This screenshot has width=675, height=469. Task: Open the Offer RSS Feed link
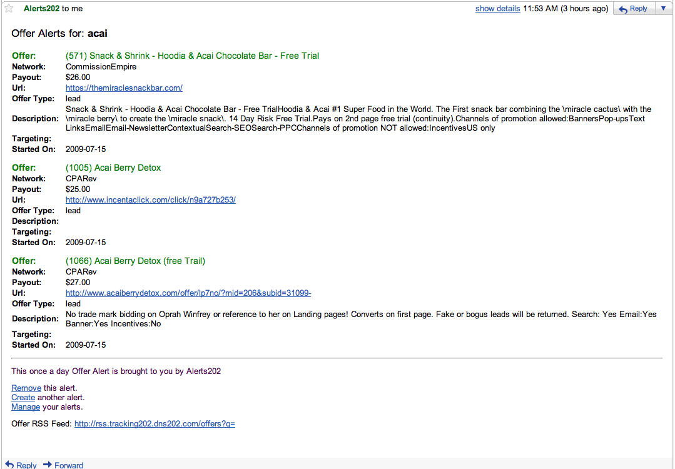click(155, 424)
